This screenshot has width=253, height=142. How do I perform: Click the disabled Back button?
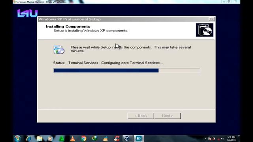tap(141, 116)
